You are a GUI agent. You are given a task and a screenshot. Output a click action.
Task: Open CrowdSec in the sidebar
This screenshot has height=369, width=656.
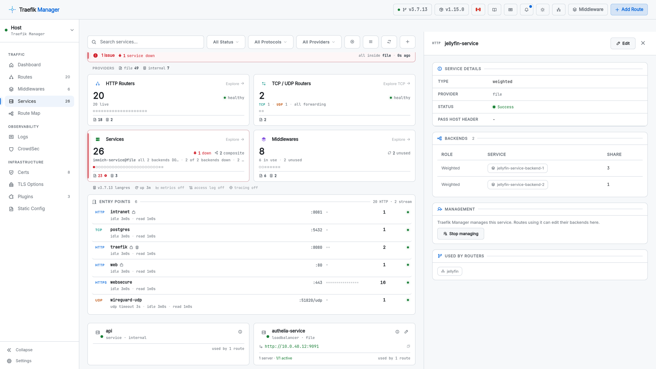39,149
